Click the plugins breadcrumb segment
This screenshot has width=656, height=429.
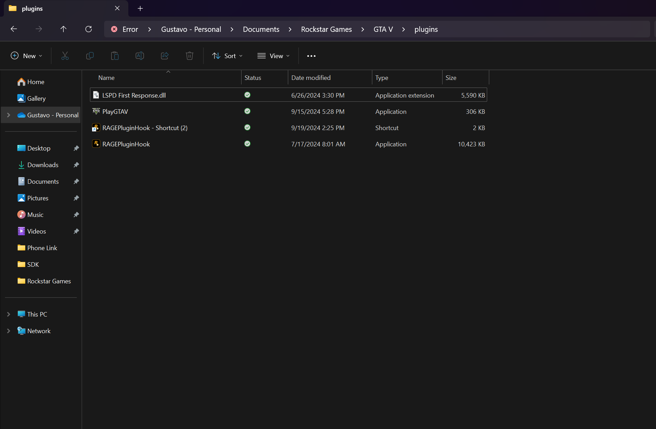pyautogui.click(x=426, y=29)
